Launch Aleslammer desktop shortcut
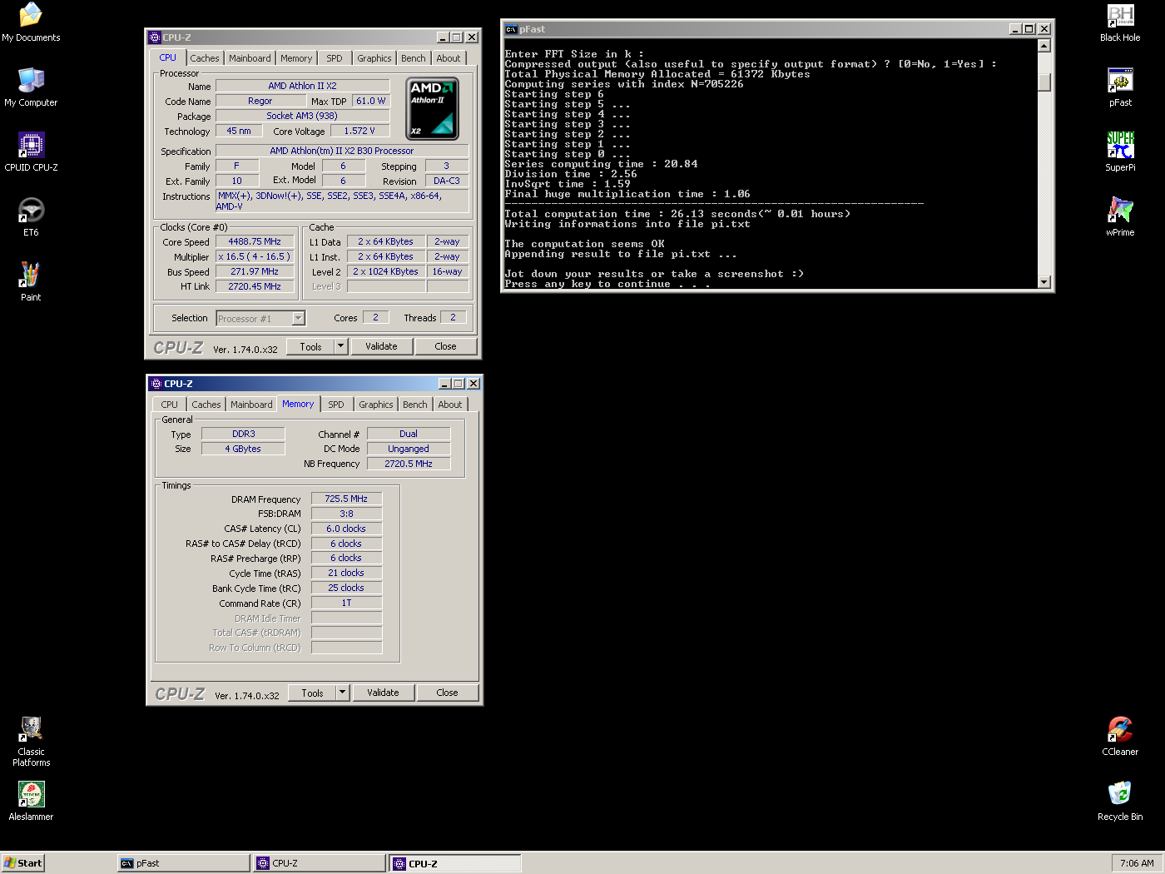 click(31, 802)
